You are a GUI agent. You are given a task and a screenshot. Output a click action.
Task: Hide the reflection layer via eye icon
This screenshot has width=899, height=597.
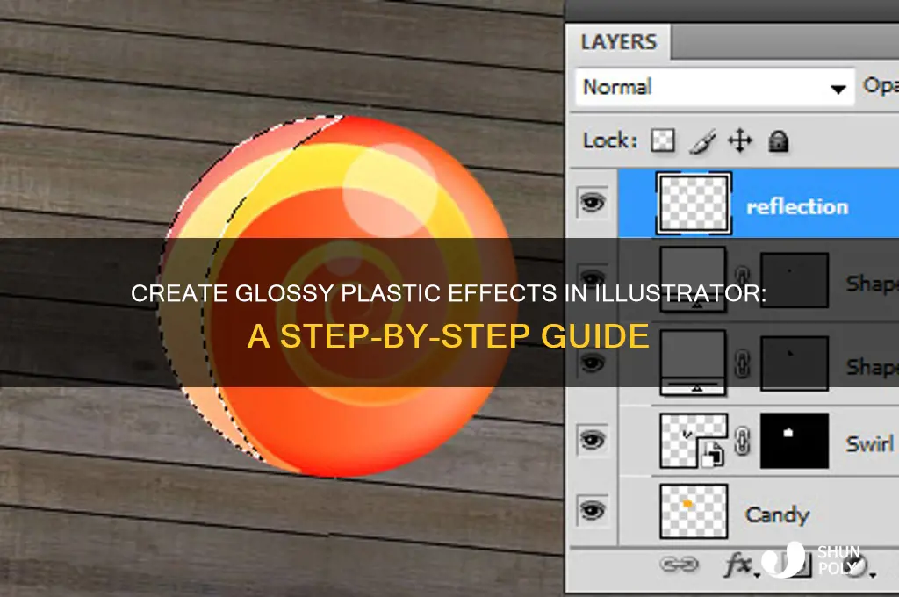coord(593,202)
